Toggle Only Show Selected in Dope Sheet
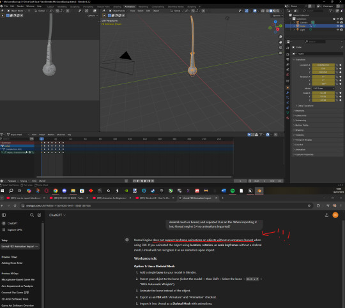 coord(249,135)
